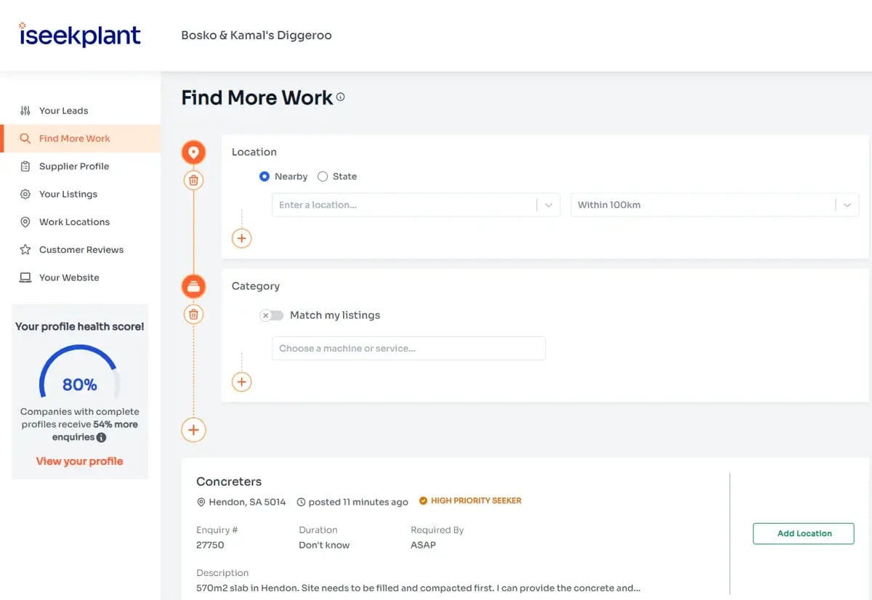Screen dimensions: 872x600
Task: Click the Customer Reviews star icon
Action: 25,249
